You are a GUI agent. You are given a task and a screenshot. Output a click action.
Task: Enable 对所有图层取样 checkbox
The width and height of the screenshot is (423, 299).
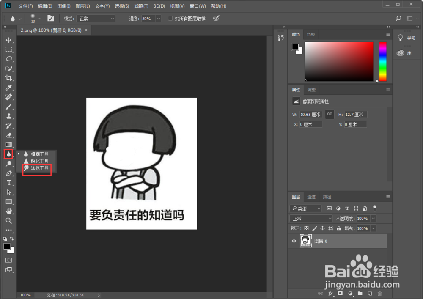click(170, 18)
